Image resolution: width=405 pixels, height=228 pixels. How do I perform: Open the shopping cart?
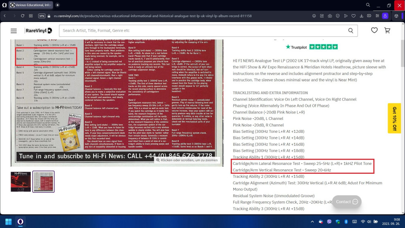[x=387, y=31]
